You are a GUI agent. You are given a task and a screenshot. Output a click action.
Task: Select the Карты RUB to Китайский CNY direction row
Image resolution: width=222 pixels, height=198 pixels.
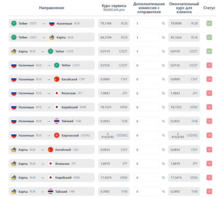click(x=52, y=150)
